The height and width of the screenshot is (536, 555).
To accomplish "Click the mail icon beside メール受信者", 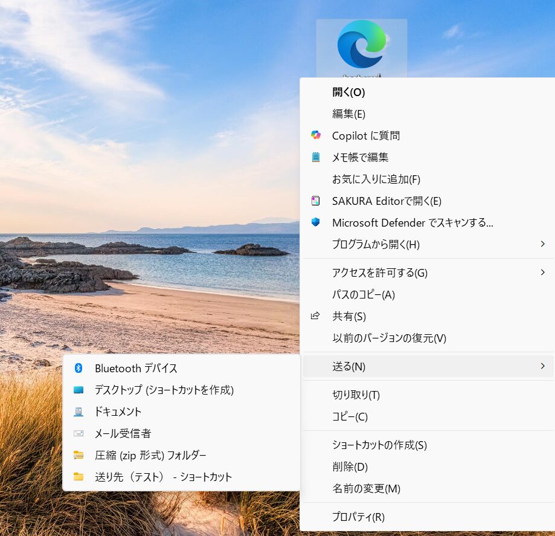I will [79, 433].
